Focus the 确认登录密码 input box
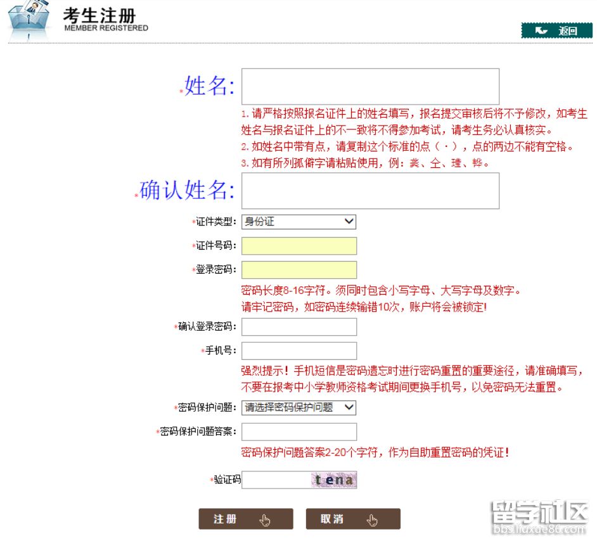597x543 pixels. 299,327
